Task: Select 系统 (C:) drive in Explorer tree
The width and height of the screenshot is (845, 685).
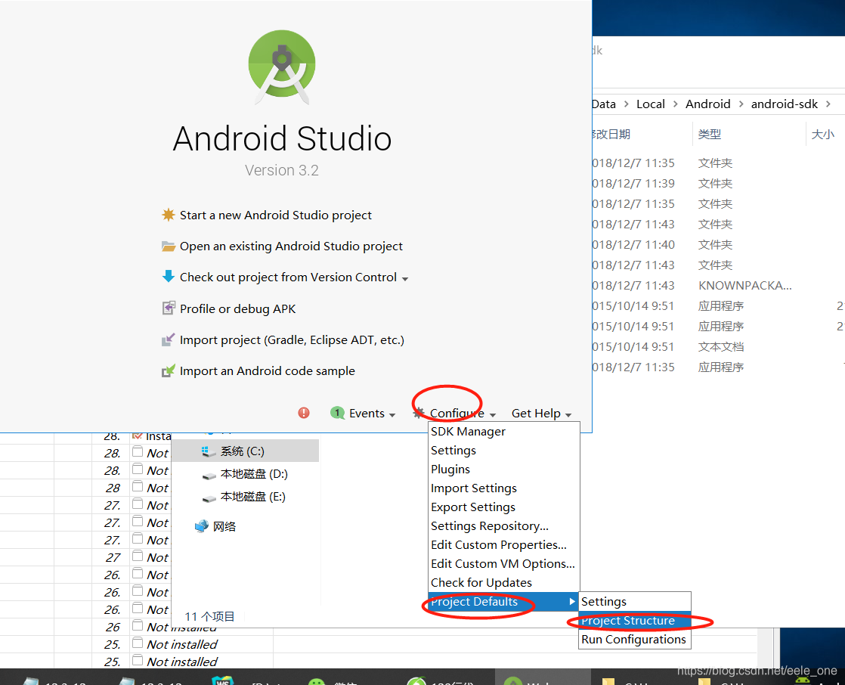Action: pos(245,451)
